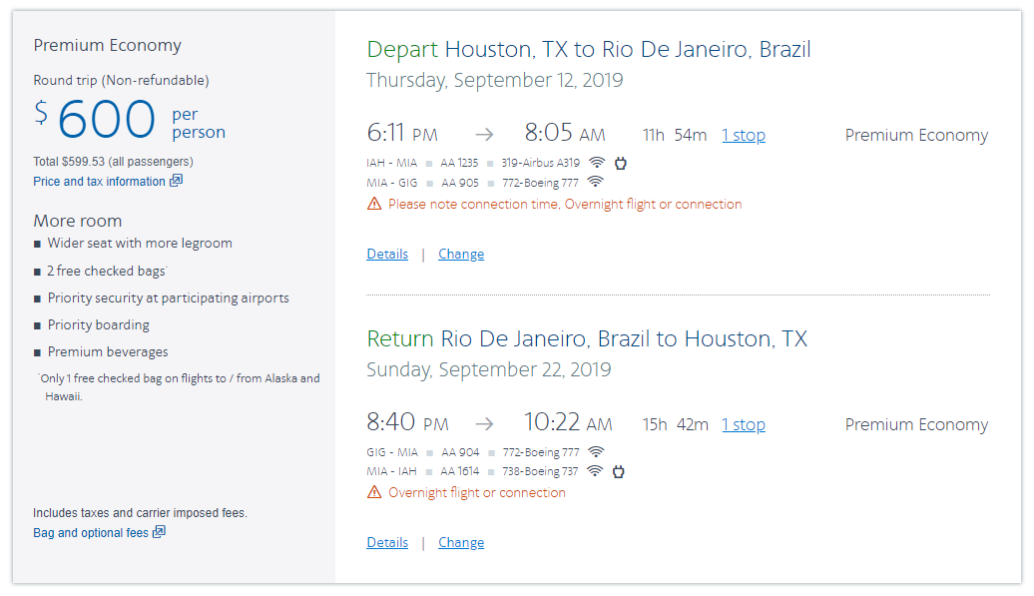This screenshot has height=596, width=1034.
Task: Click warning icon beside connection time note
Action: coord(374,204)
